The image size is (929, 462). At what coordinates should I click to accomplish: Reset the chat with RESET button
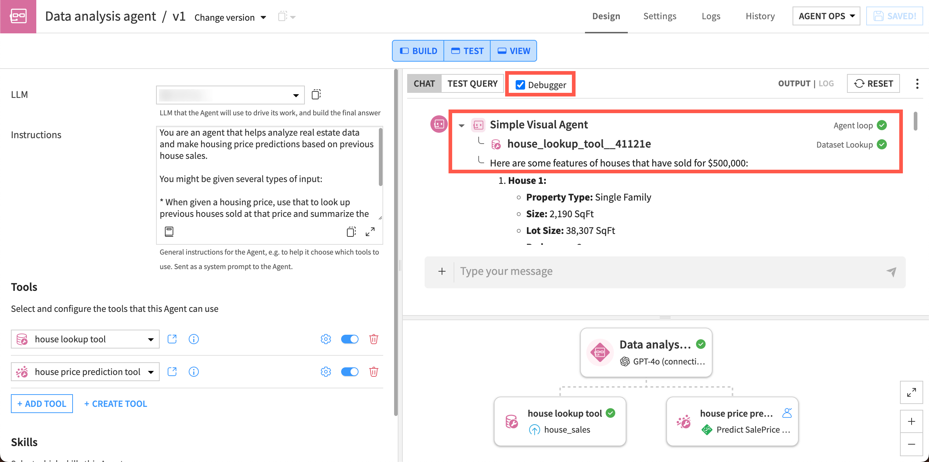click(x=873, y=84)
